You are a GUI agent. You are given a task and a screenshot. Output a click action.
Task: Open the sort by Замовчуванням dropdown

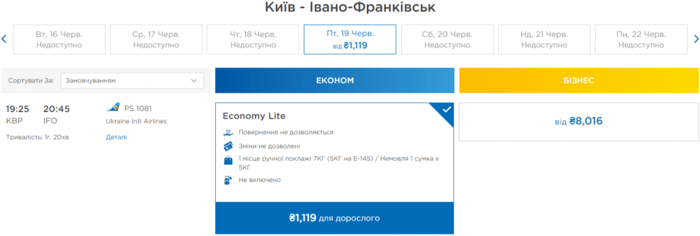coord(132,81)
